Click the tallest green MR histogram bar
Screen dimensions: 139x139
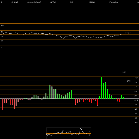coord(101,88)
